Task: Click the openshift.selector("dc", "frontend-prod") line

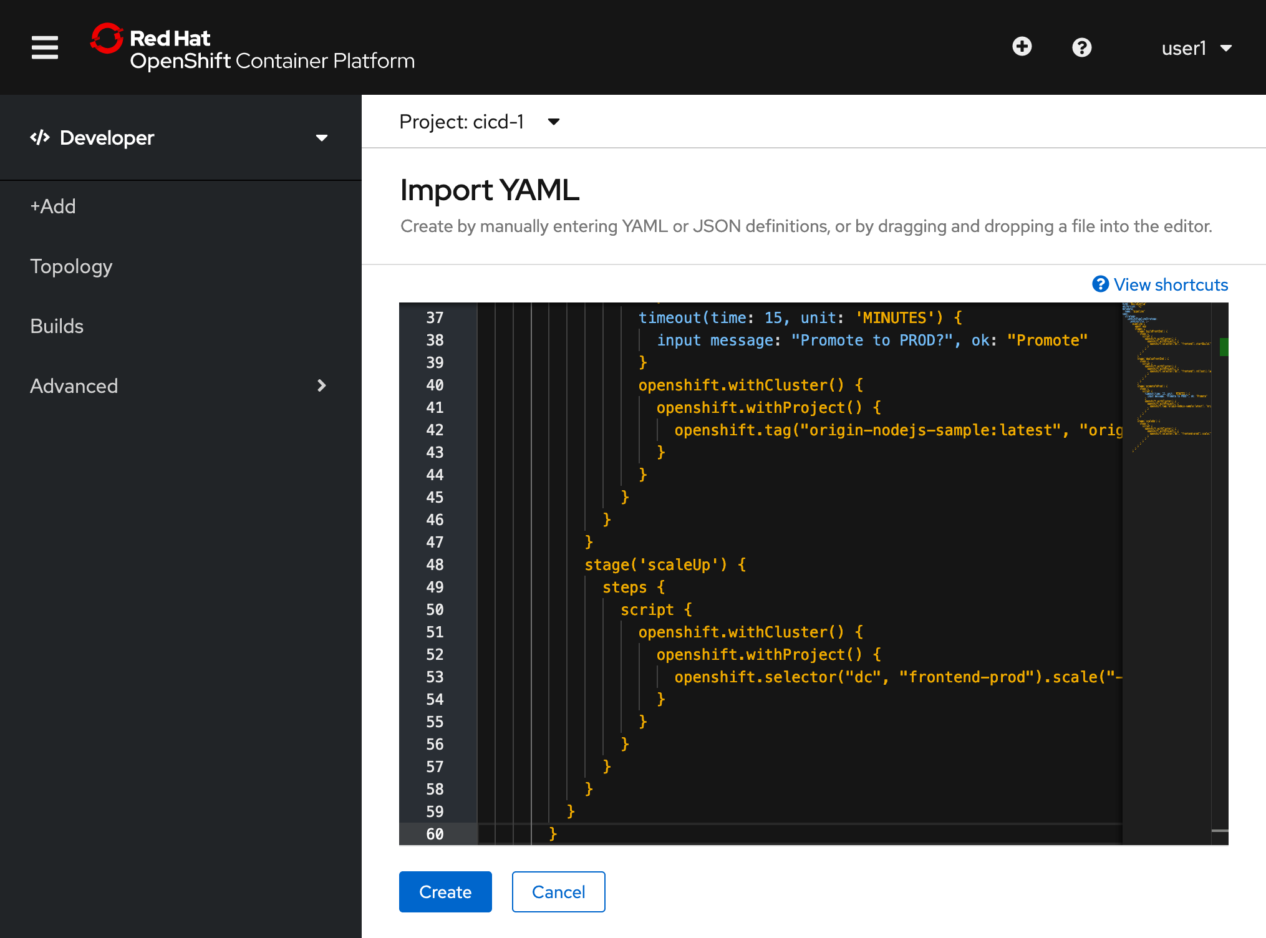Action: coord(898,677)
